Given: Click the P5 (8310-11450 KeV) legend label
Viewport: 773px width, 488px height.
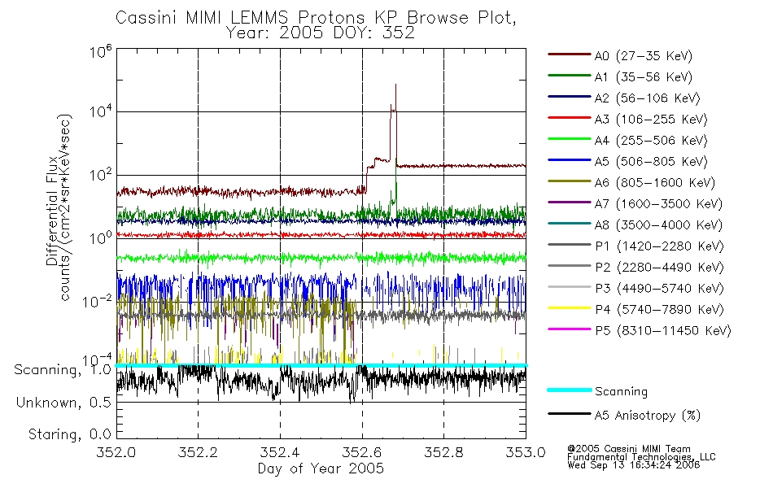Looking at the screenshot, I should pos(663,330).
